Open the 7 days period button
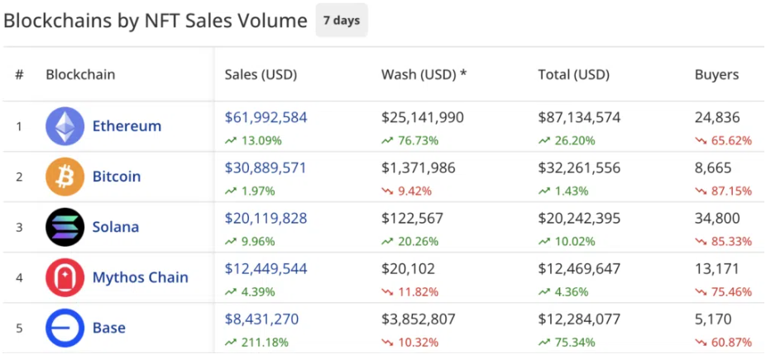 pyautogui.click(x=342, y=21)
